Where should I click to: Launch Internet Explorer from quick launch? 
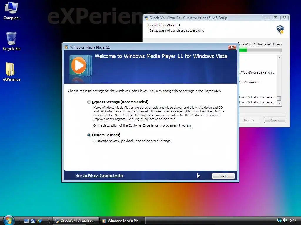[40, 221]
